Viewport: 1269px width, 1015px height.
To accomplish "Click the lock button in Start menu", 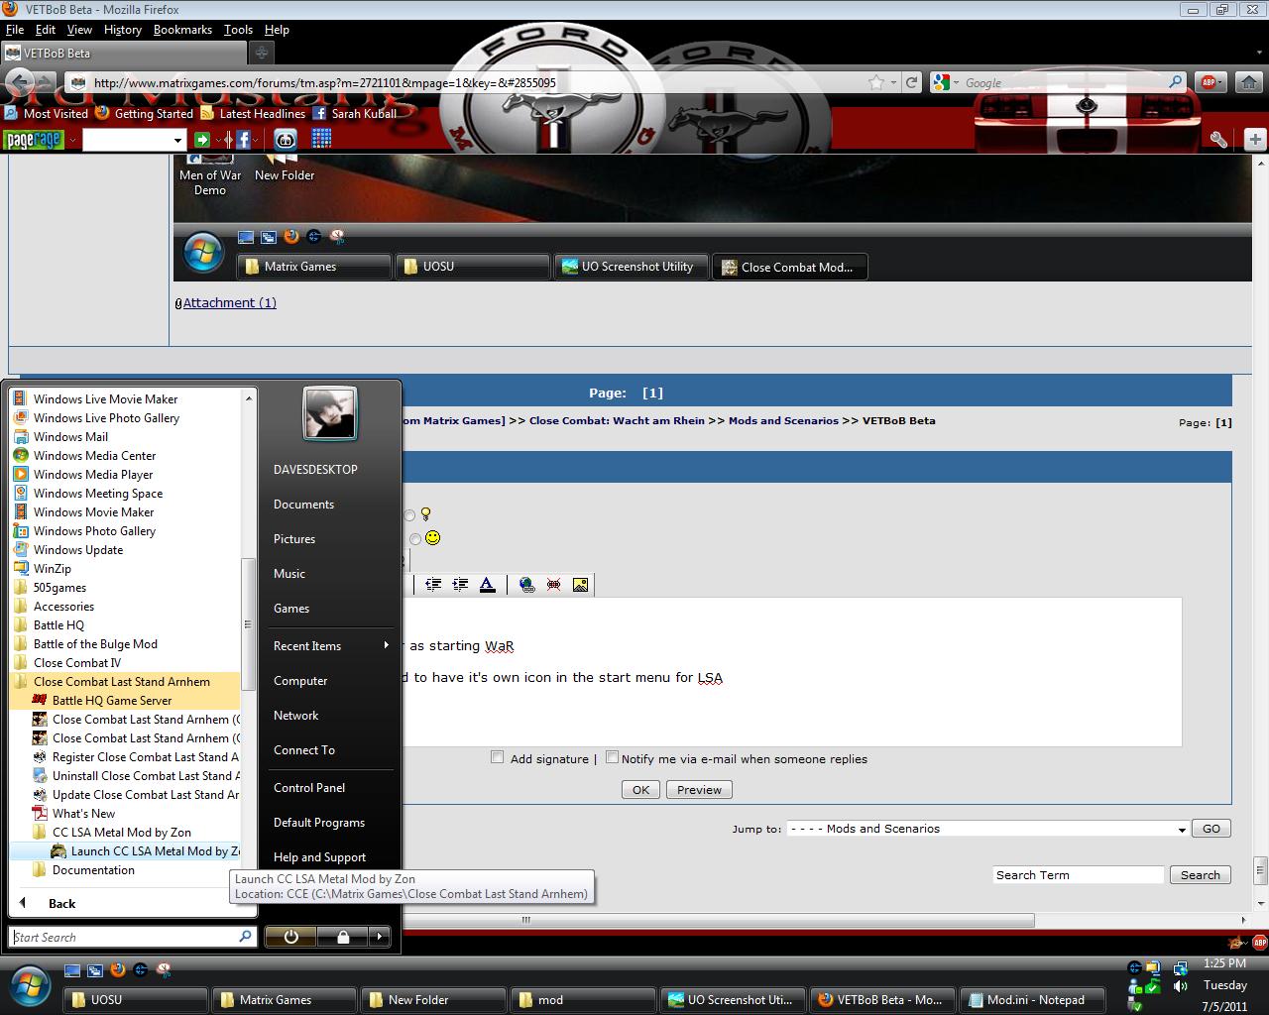I will [342, 937].
